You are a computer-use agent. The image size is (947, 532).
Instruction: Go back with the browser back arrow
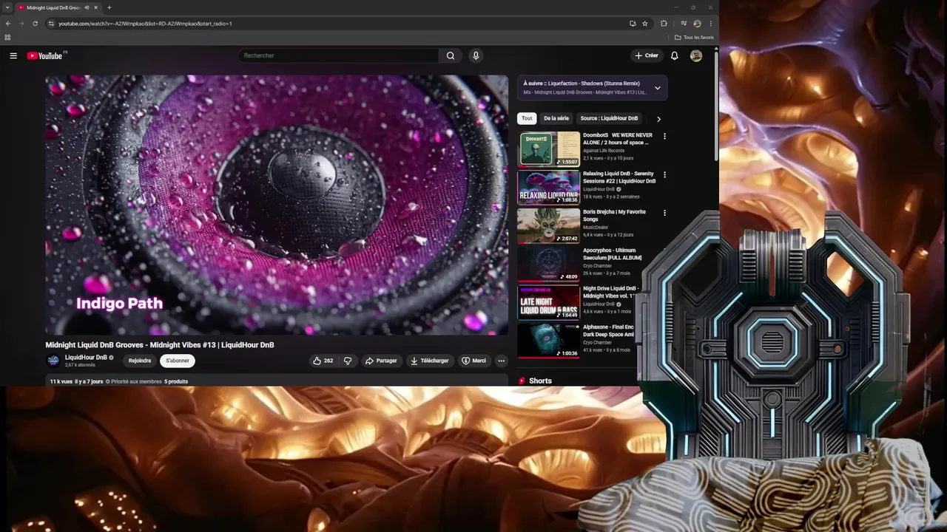[x=8, y=24]
